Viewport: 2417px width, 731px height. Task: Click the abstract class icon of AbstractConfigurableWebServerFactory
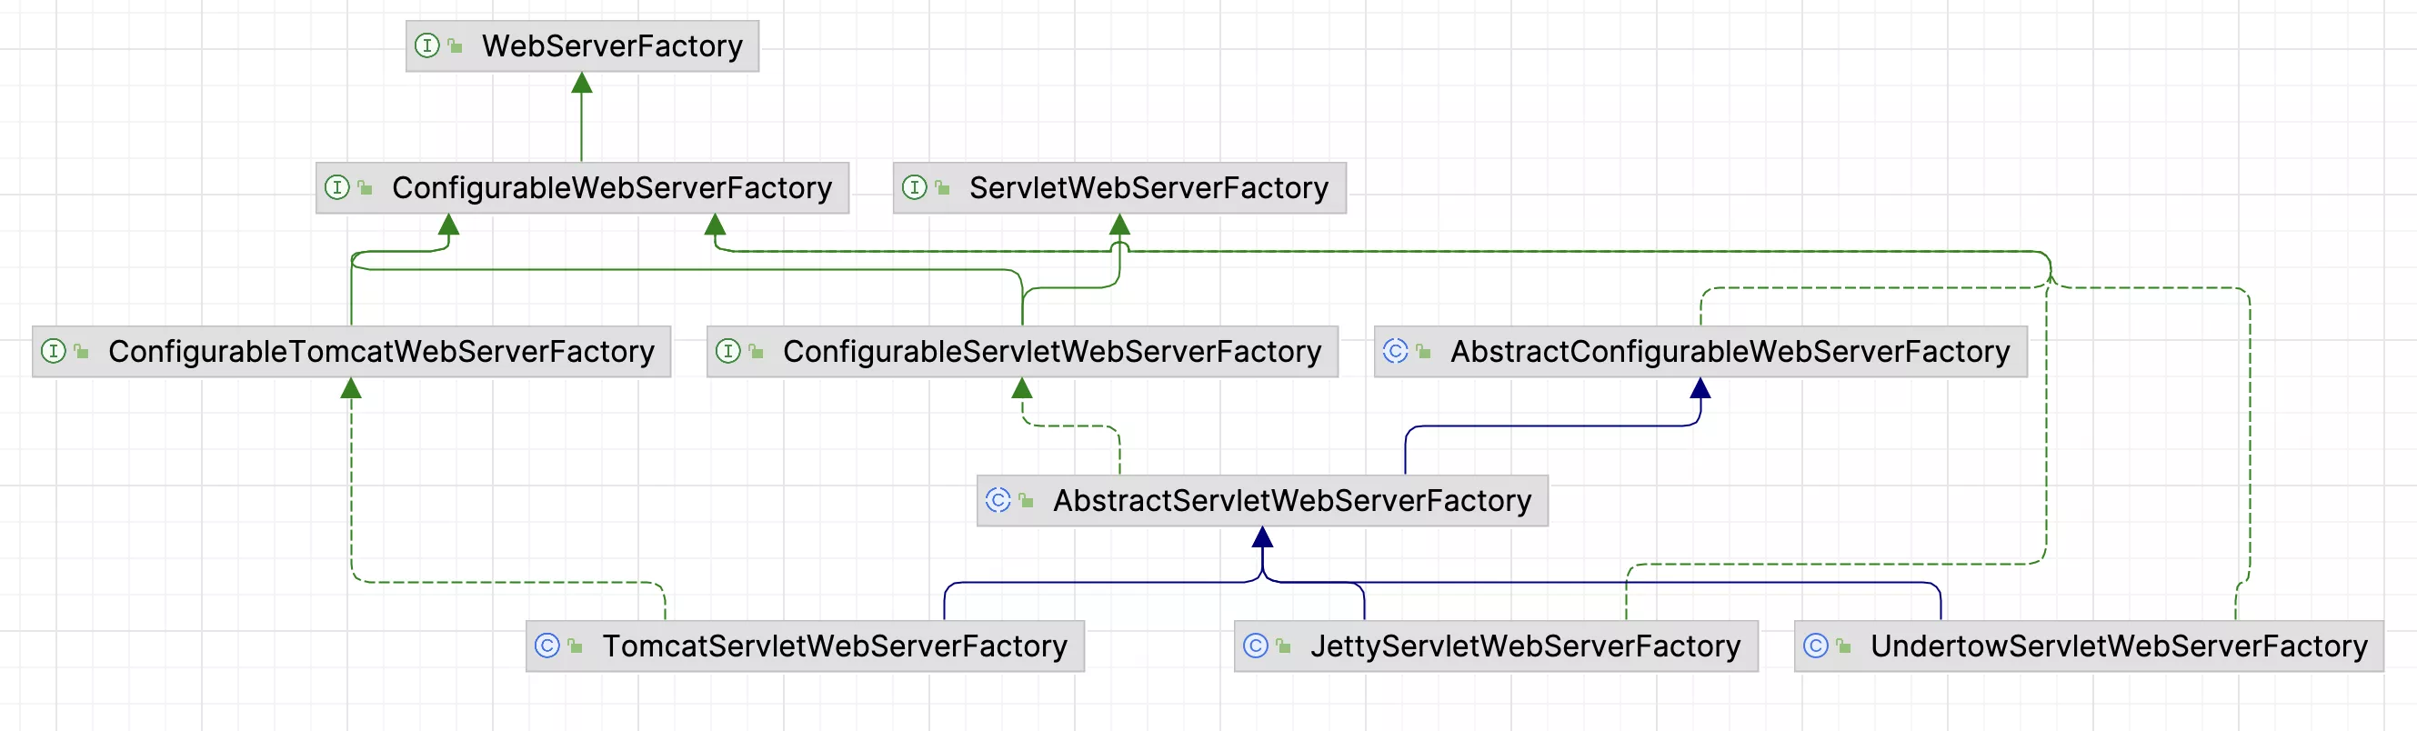point(1395,351)
